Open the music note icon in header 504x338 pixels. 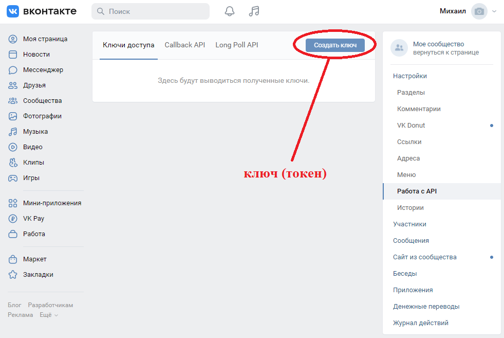tap(254, 11)
